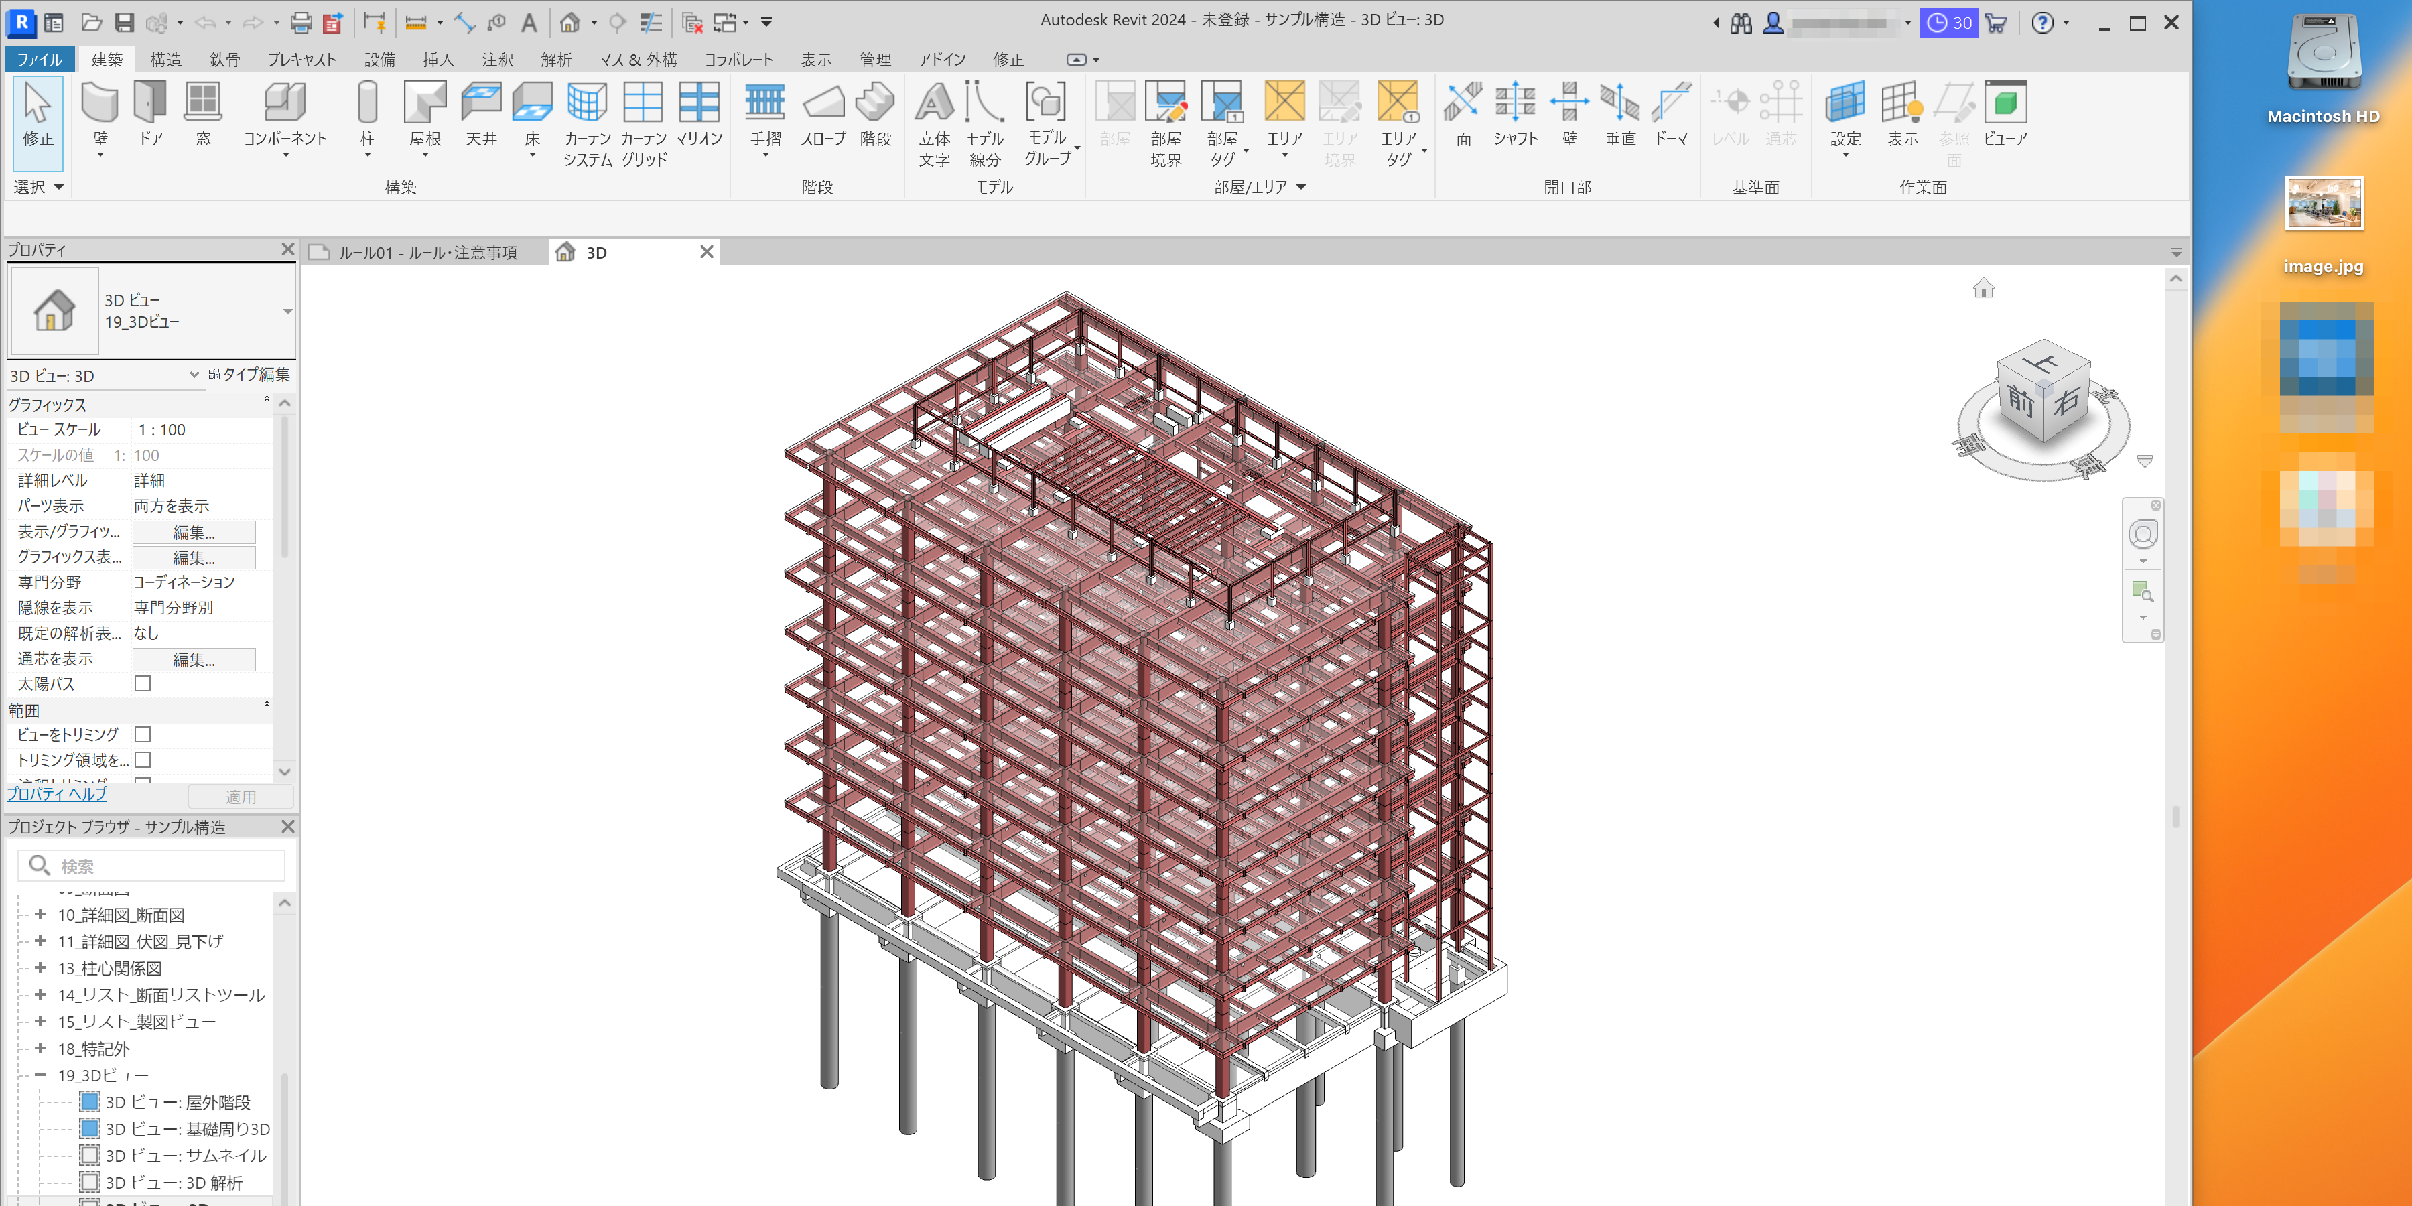Viewport: 2412px width, 1206px height.
Task: Expand the 10_詳細図_断面図 tree node
Action: [x=40, y=914]
